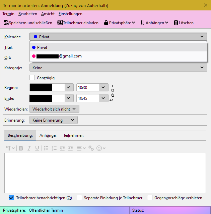The width and height of the screenshot is (211, 214).
Task: Open the Einstellungen menu
Action: click(x=70, y=14)
